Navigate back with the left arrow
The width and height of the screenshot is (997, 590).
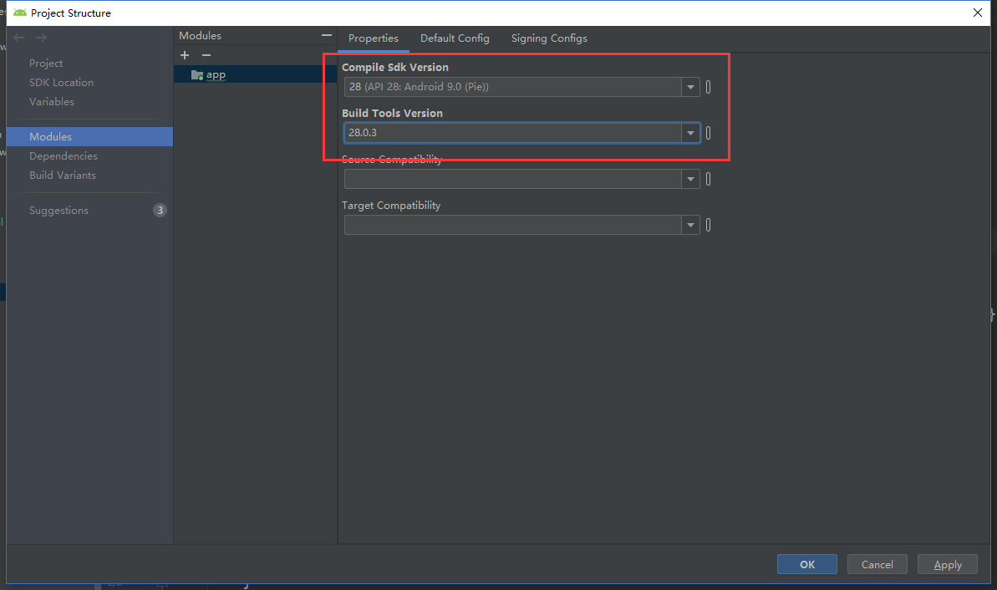(19, 38)
